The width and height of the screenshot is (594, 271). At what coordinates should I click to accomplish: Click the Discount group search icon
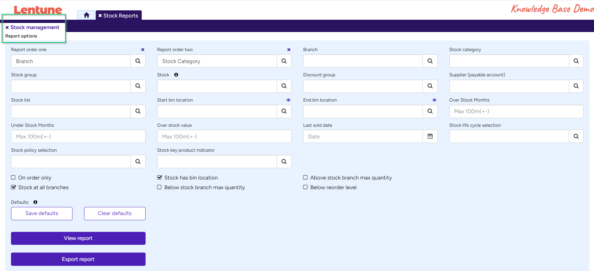(430, 86)
